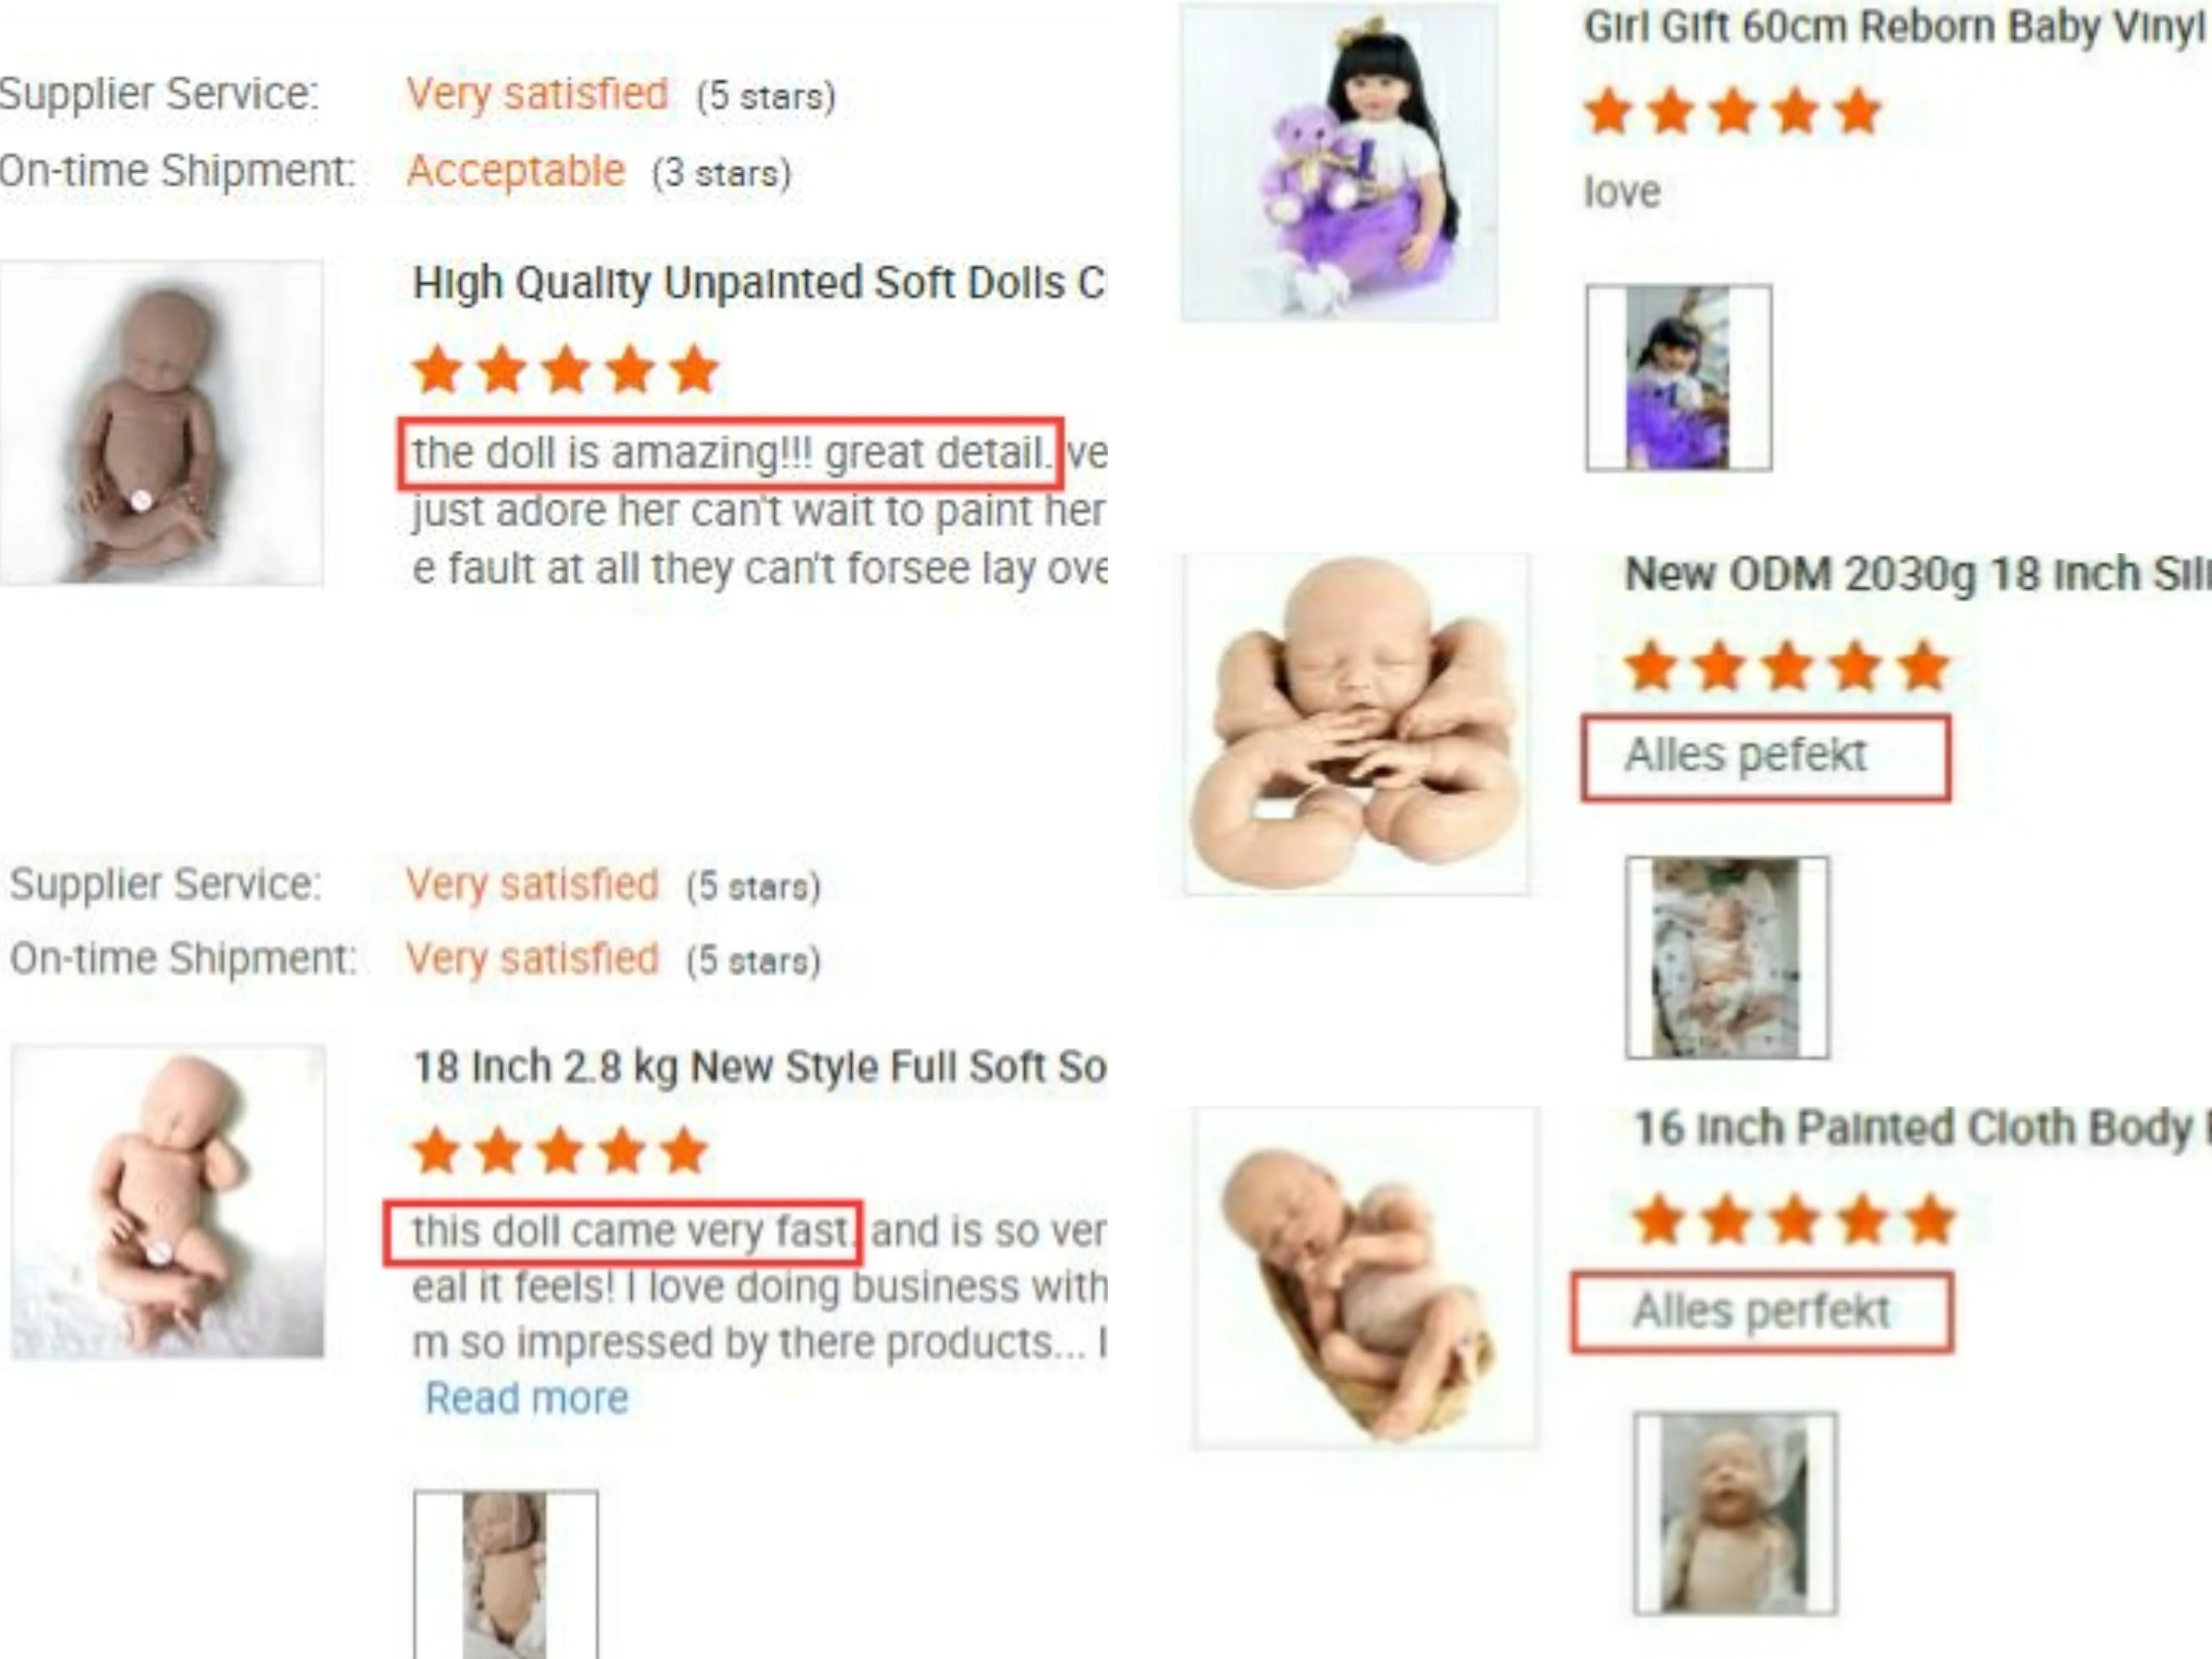Open 18 Inch 2.8 kg New Style title

click(x=759, y=1067)
